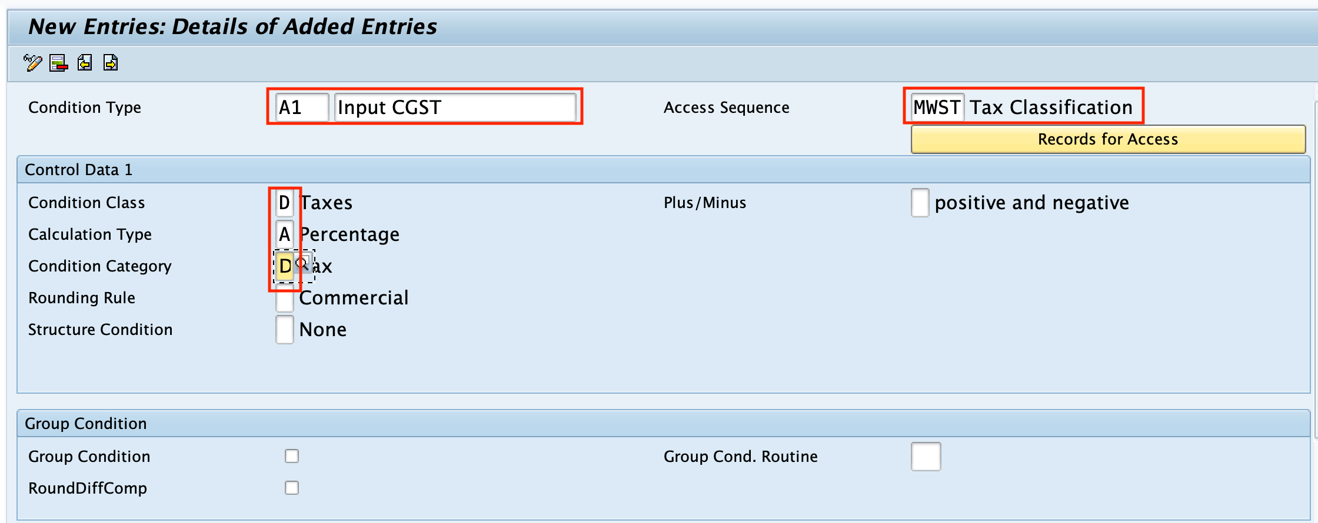Image resolution: width=1318 pixels, height=523 pixels.
Task: Open value help for Condition Class field
Action: (x=284, y=202)
